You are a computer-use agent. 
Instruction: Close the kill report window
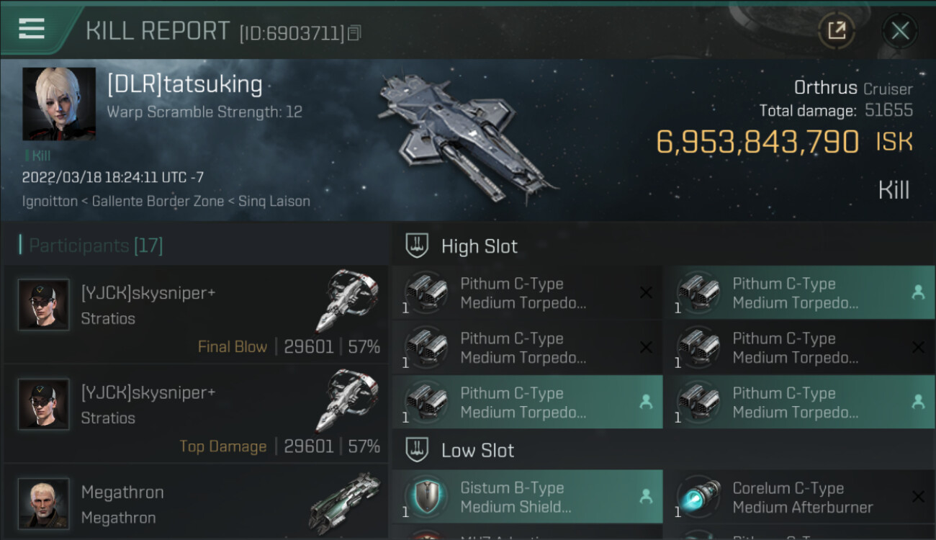[x=900, y=31]
